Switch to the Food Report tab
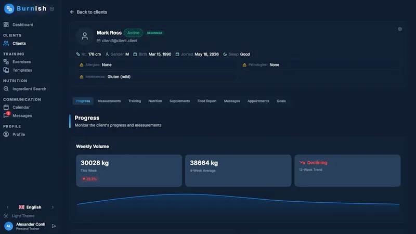Image resolution: width=416 pixels, height=234 pixels. click(207, 101)
